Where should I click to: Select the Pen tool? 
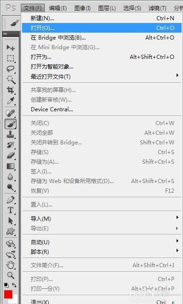11,200
